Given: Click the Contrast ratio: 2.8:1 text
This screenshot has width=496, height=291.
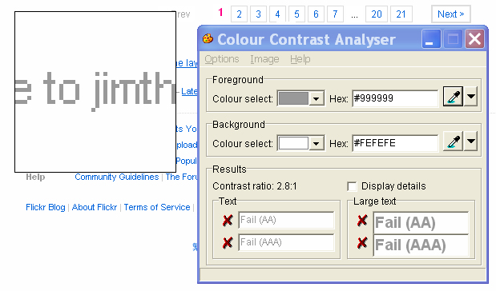Looking at the screenshot, I should point(255,186).
